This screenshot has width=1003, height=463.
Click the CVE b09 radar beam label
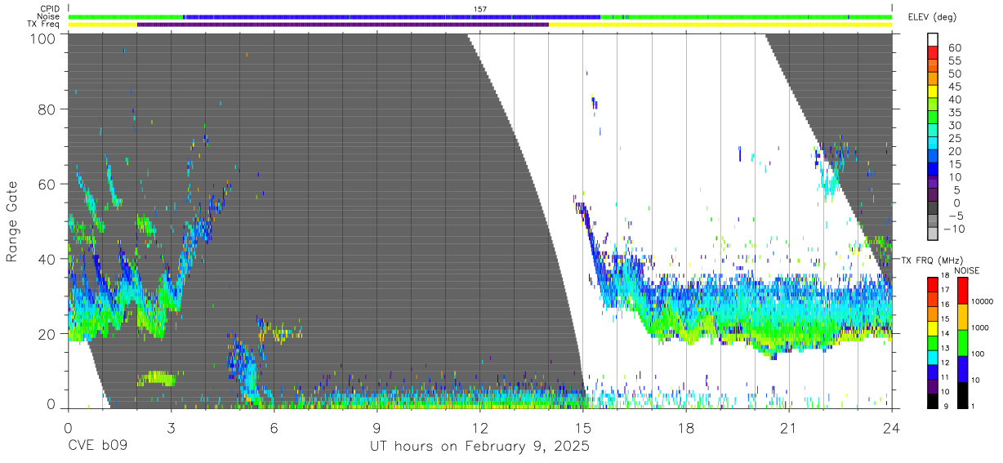click(97, 447)
